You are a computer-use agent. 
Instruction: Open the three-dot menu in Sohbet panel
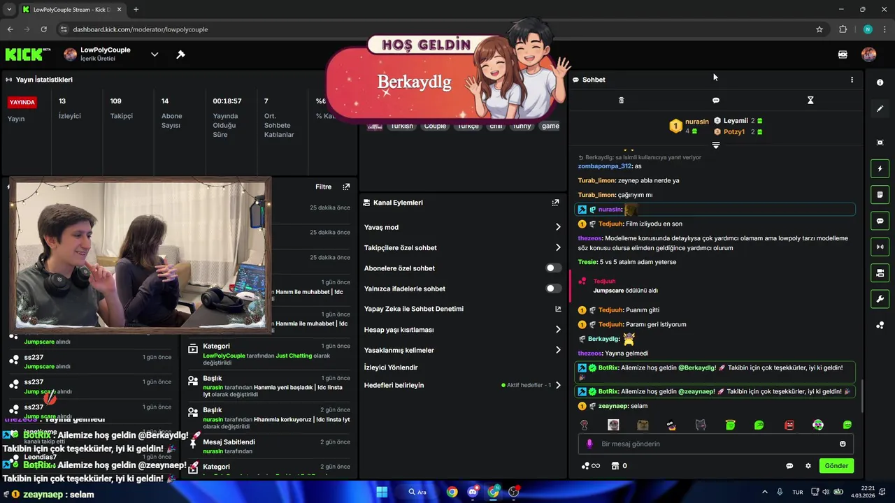click(852, 80)
